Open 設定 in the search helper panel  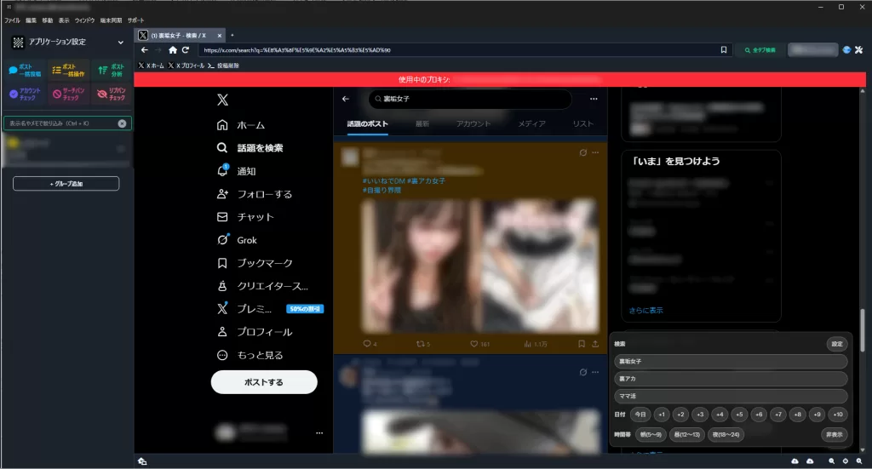coord(837,344)
